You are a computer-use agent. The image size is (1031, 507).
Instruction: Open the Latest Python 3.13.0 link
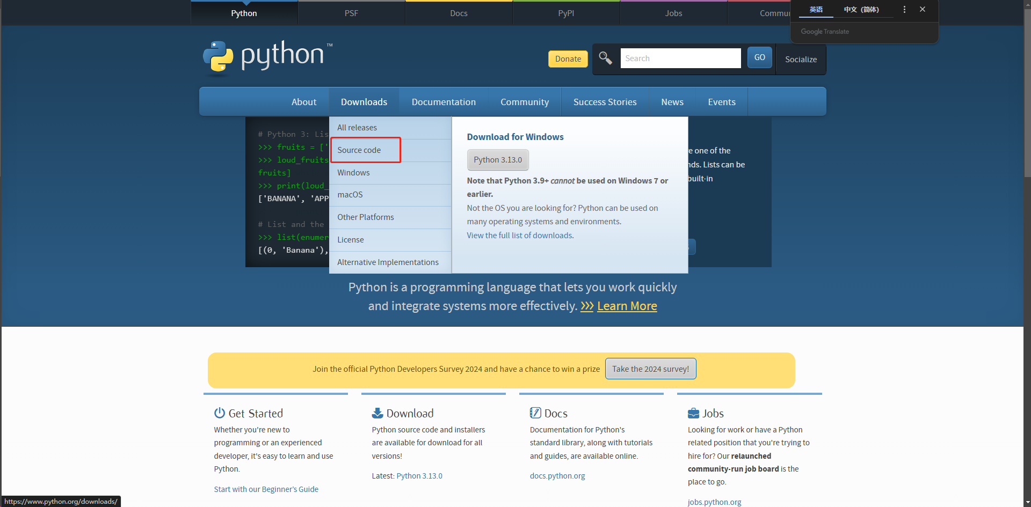tap(419, 476)
